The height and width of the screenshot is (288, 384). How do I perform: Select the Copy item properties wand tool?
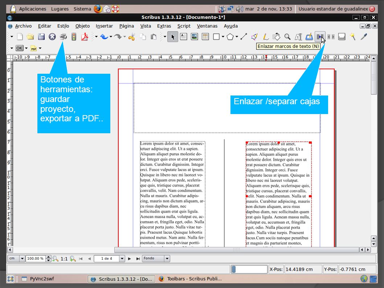pyautogui.click(x=353, y=37)
